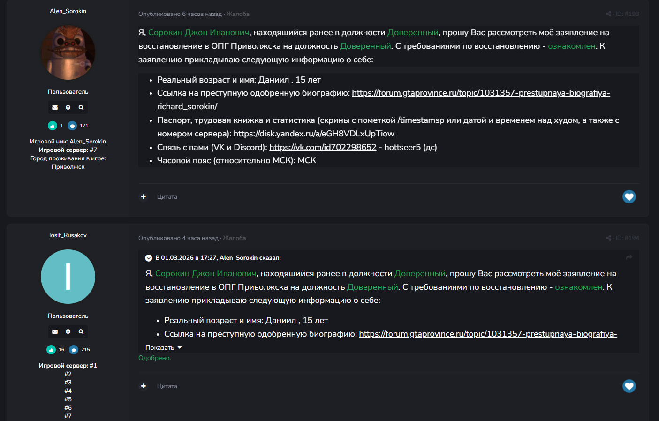Collapse the quote using the chevron circle icon
Screen dimensions: 659x421
149,258
